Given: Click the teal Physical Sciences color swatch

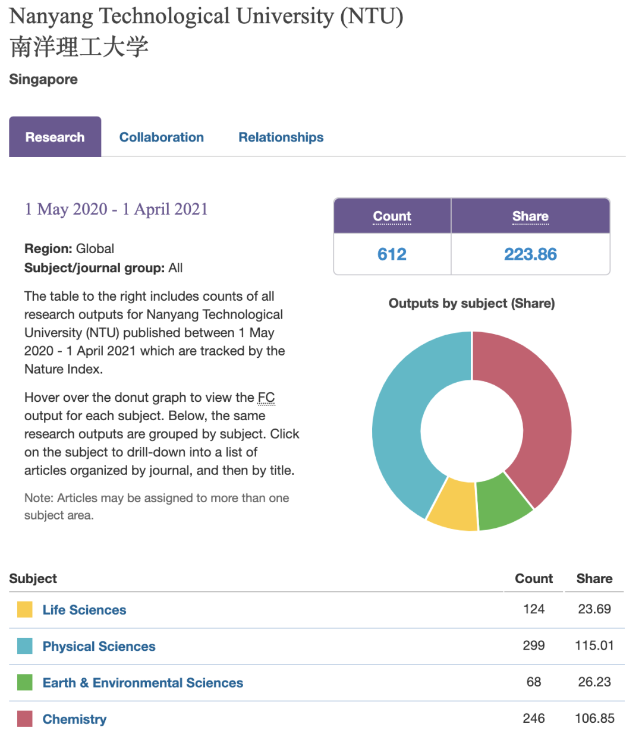Looking at the screenshot, I should click(25, 646).
